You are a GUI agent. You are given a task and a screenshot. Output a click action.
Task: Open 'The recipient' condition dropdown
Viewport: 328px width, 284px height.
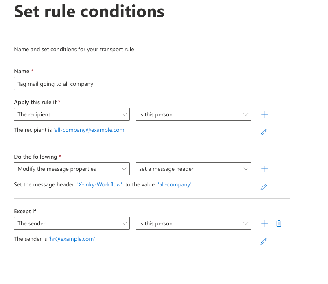pos(72,114)
